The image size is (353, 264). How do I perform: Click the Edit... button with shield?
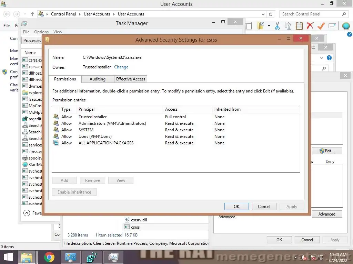point(327,151)
